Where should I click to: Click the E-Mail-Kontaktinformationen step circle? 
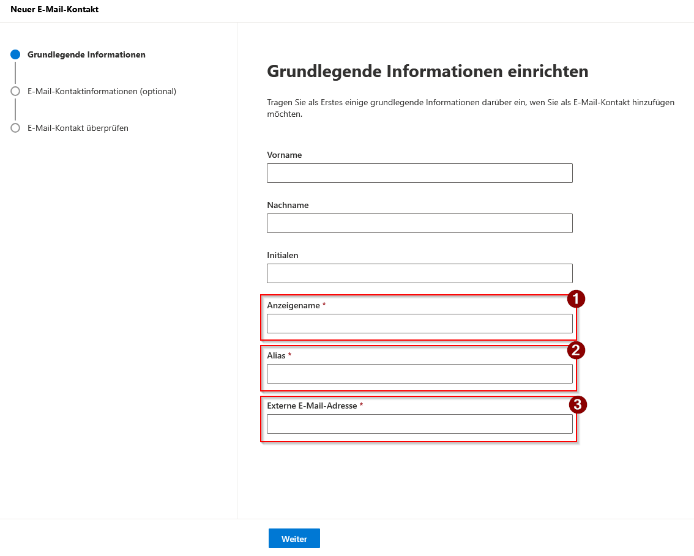click(x=15, y=91)
